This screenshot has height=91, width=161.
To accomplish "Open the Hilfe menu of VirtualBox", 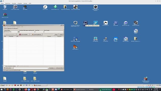I will coord(30,3).
